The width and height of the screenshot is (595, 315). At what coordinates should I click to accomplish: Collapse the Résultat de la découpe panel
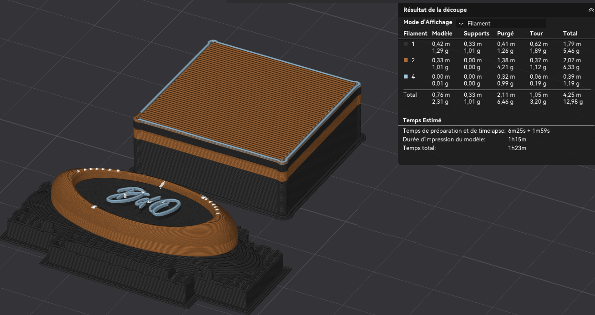(x=590, y=10)
